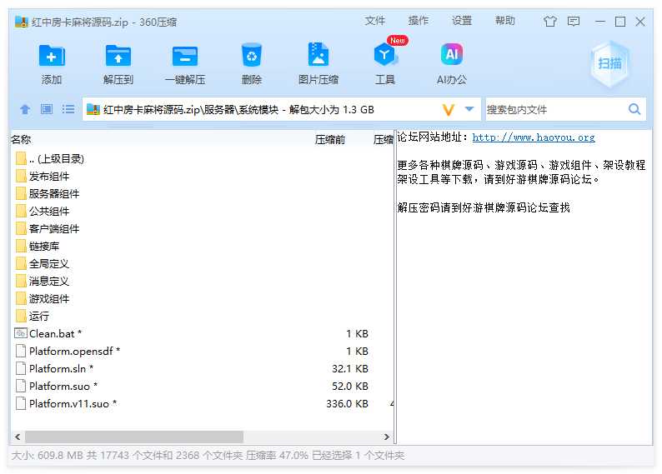
Task: Click the horizontal scrollbar right arrow
Action: point(386,437)
